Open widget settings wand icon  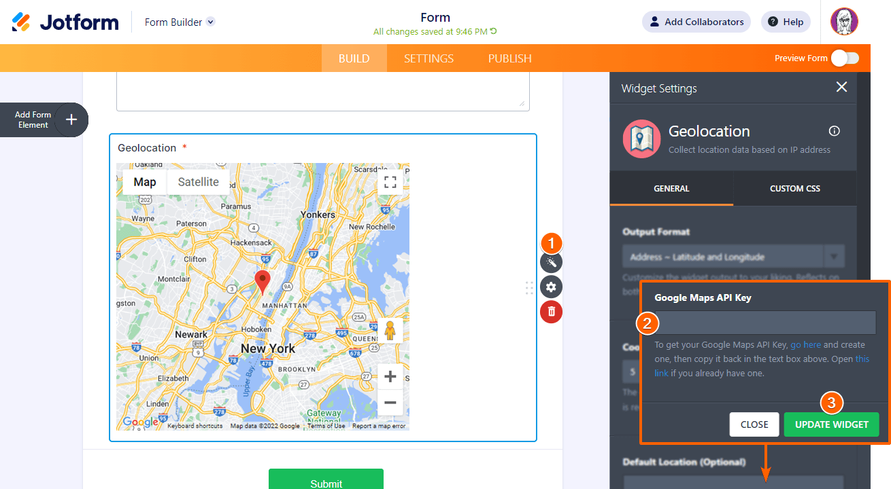click(x=552, y=263)
